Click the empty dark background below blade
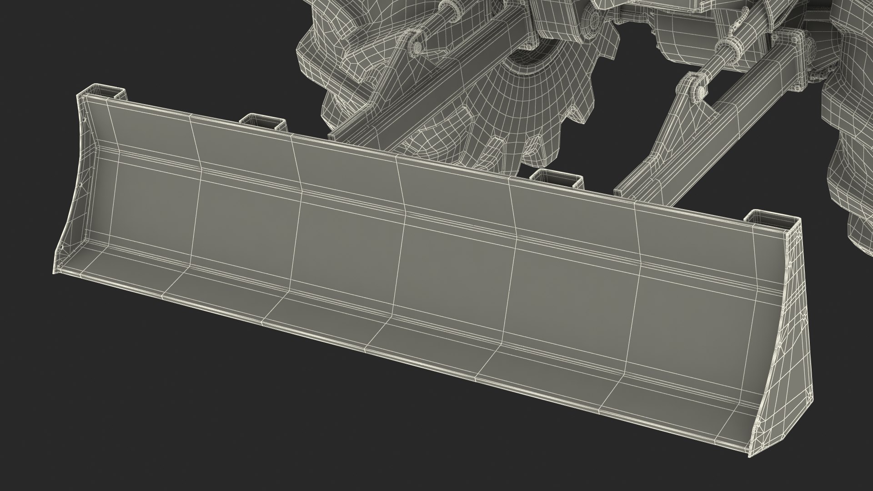This screenshot has width=873, height=491. pos(227,409)
